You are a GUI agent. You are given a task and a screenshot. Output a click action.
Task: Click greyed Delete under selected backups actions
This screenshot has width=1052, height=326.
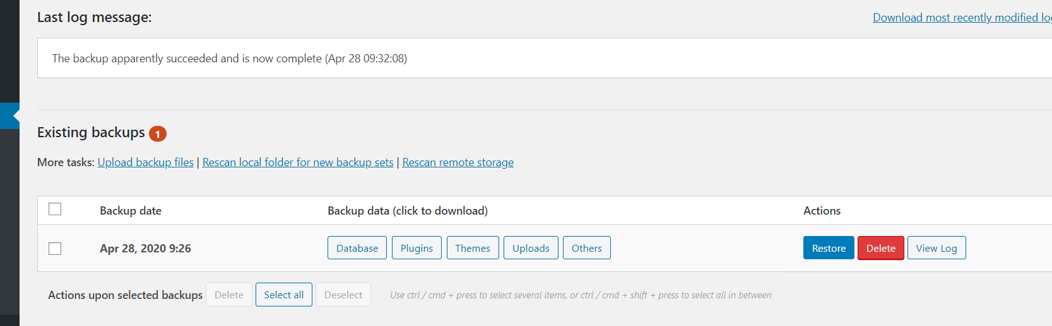[229, 295]
